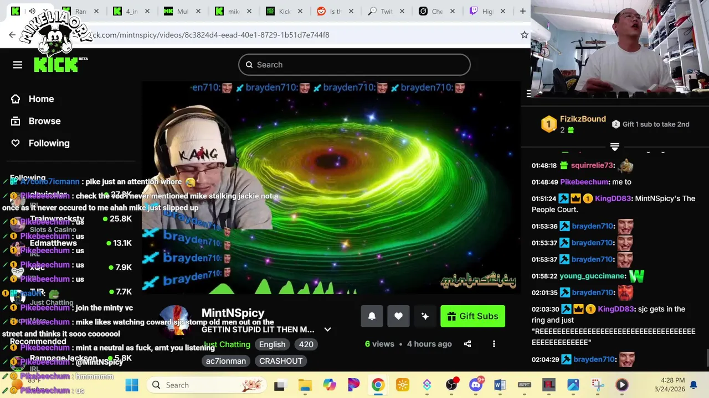Select the CRASHOUT tag
Image resolution: width=709 pixels, height=398 pixels.
pos(281,361)
